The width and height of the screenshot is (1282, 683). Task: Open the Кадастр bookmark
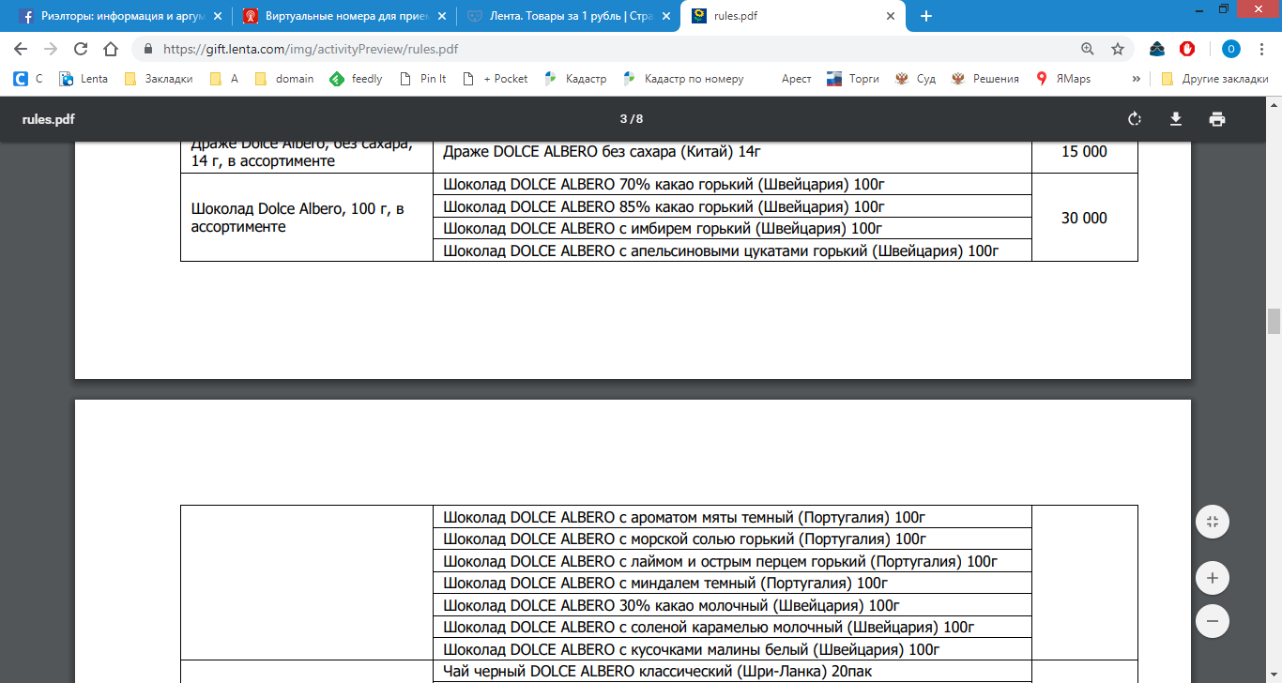[x=575, y=79]
